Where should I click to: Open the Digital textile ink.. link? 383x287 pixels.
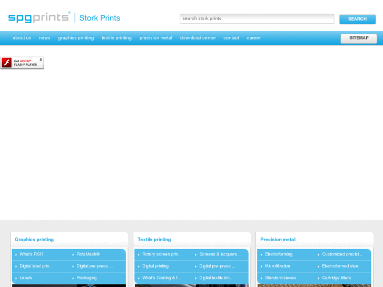215,278
